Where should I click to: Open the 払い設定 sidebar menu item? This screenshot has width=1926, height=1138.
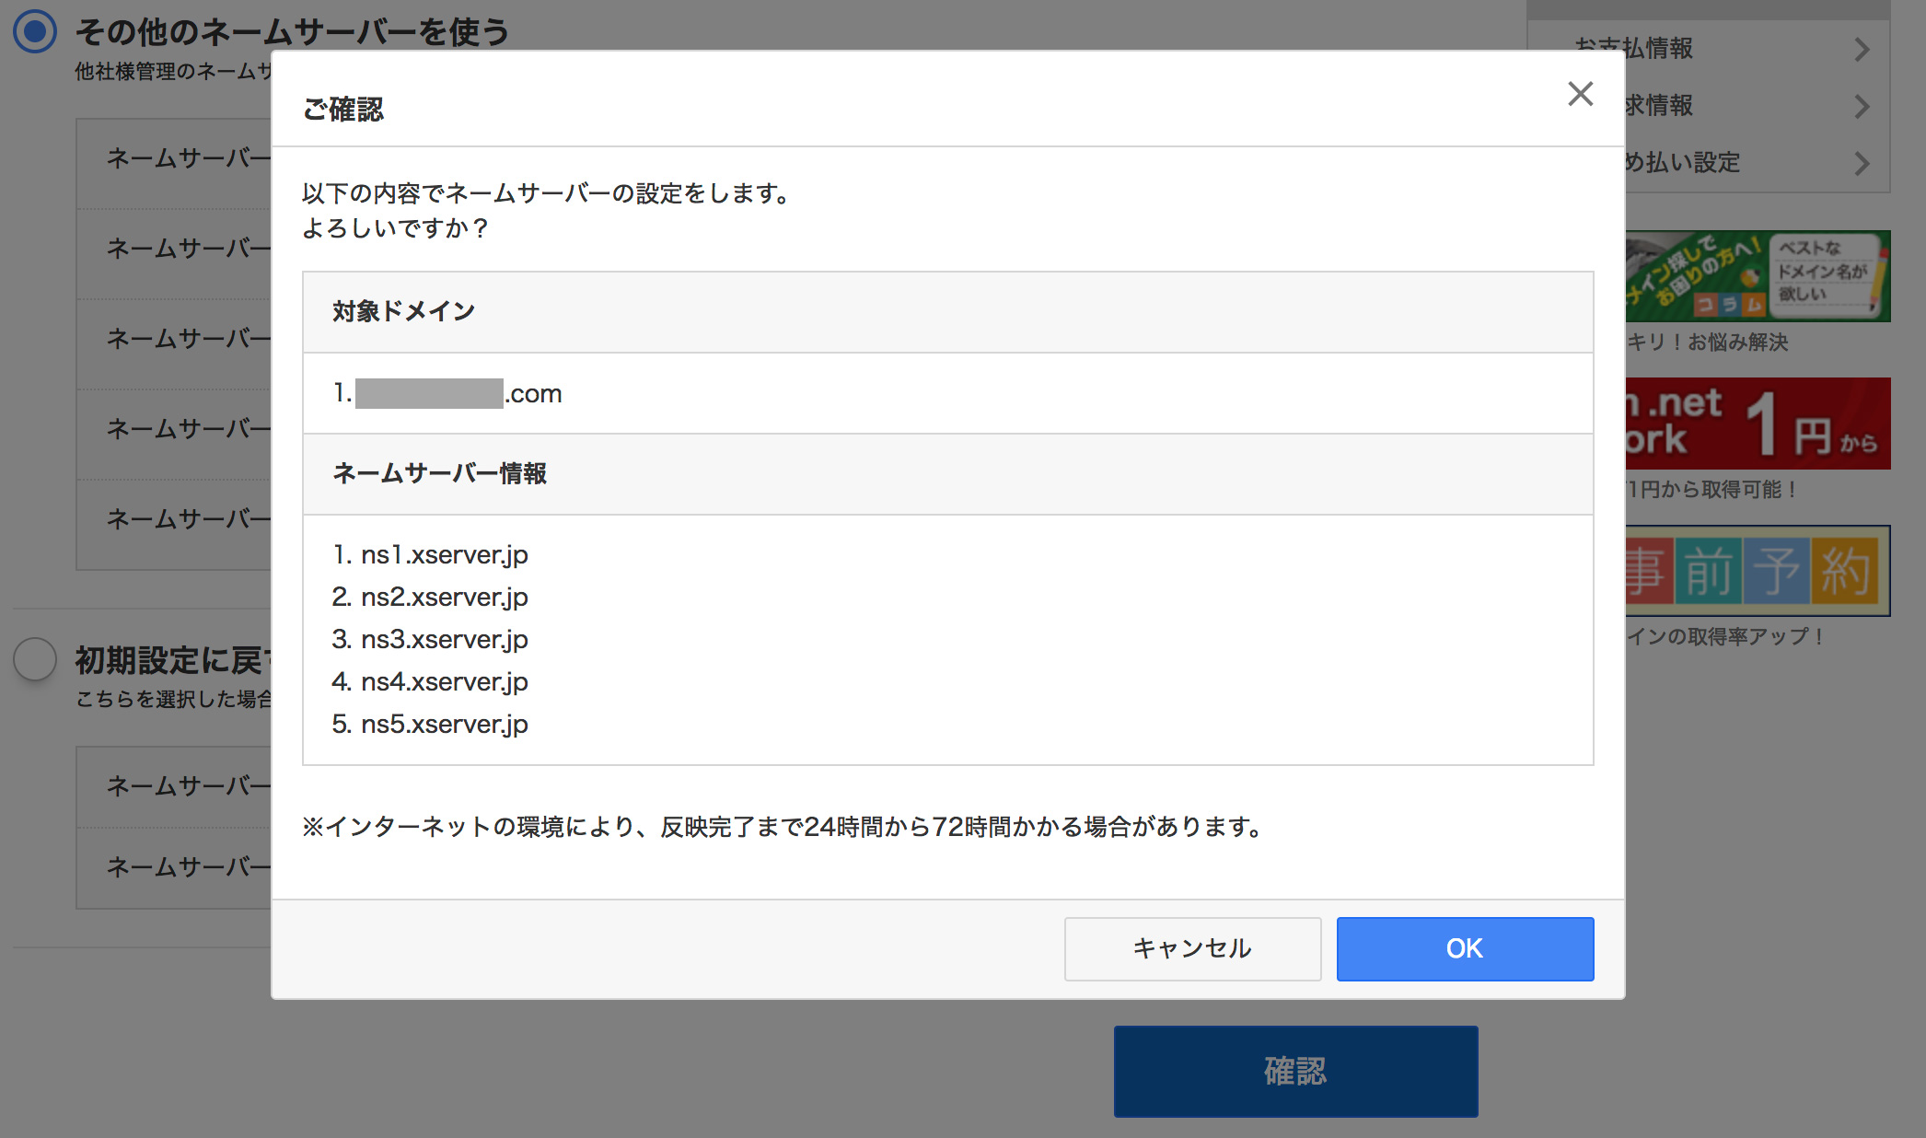[x=1758, y=162]
